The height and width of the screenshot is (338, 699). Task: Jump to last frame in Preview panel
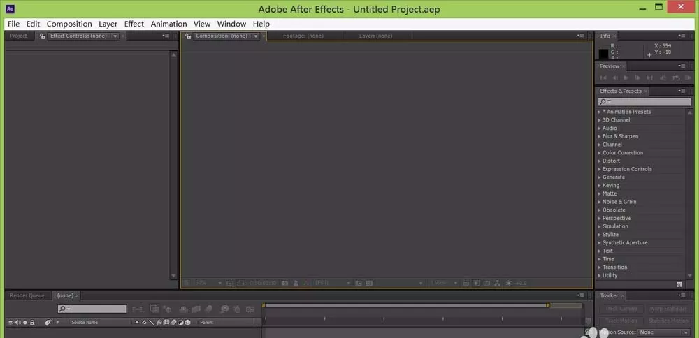click(649, 78)
